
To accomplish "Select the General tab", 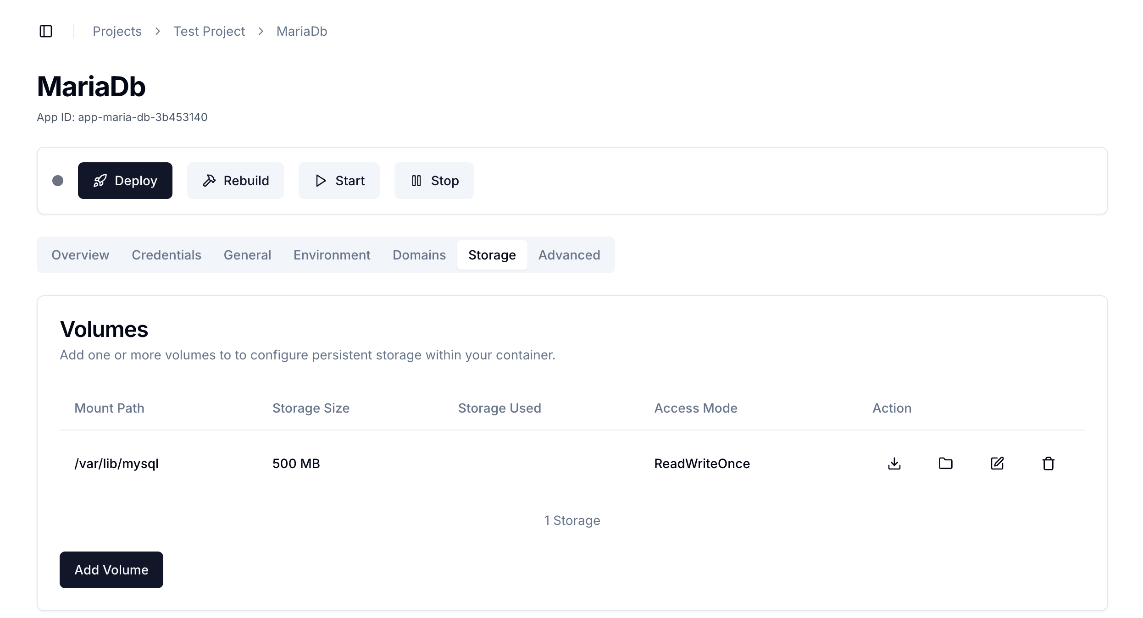I will pos(247,255).
